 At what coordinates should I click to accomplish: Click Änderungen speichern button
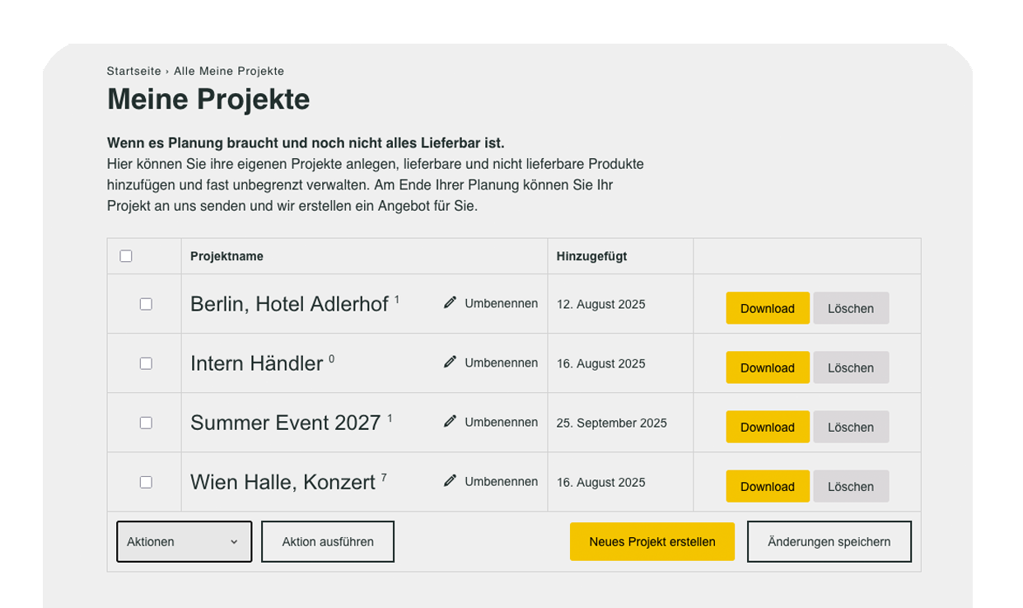pos(829,541)
